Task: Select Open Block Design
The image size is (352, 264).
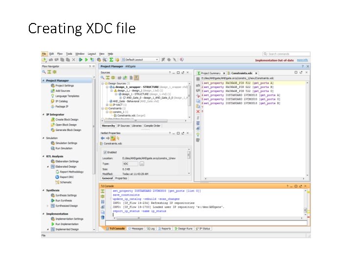Action: tap(66, 125)
